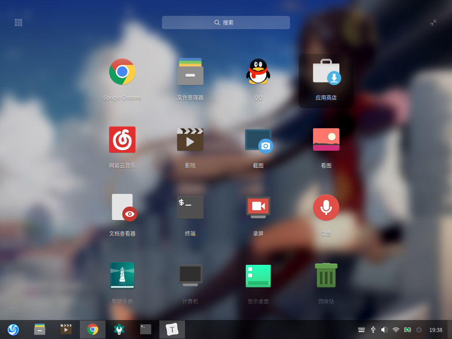Click the launcher button in the taskbar
Viewport: 452px width, 339px height.
pyautogui.click(x=13, y=329)
